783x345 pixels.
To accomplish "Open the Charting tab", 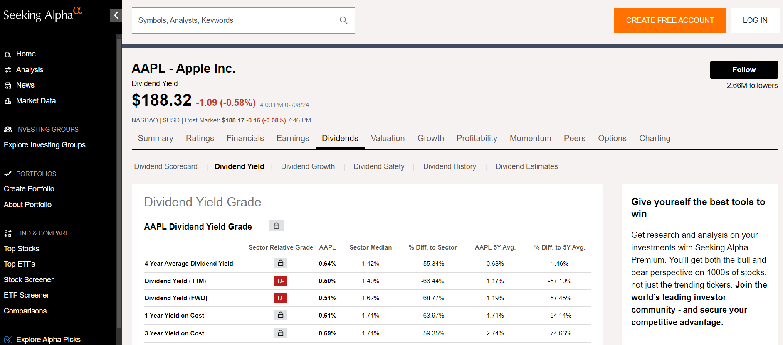I will coord(655,138).
